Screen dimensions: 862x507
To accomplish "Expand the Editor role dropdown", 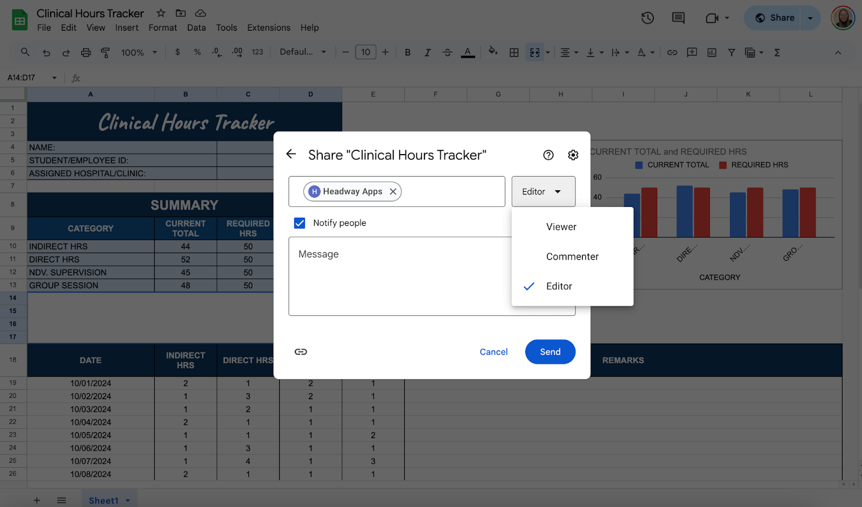I will tap(543, 192).
